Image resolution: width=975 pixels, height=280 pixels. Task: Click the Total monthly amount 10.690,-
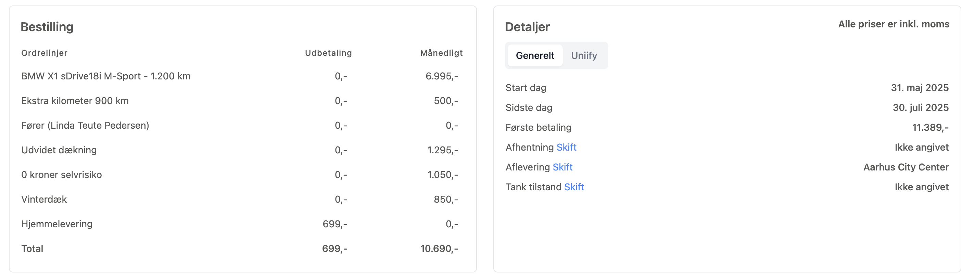click(x=439, y=249)
